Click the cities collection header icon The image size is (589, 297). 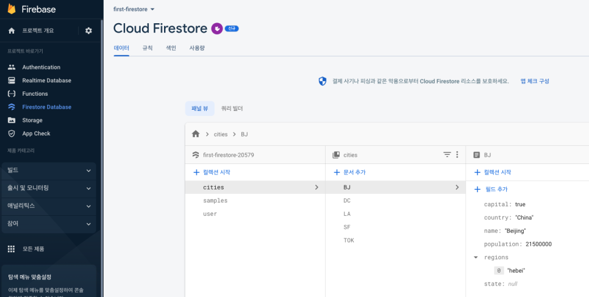pos(336,154)
